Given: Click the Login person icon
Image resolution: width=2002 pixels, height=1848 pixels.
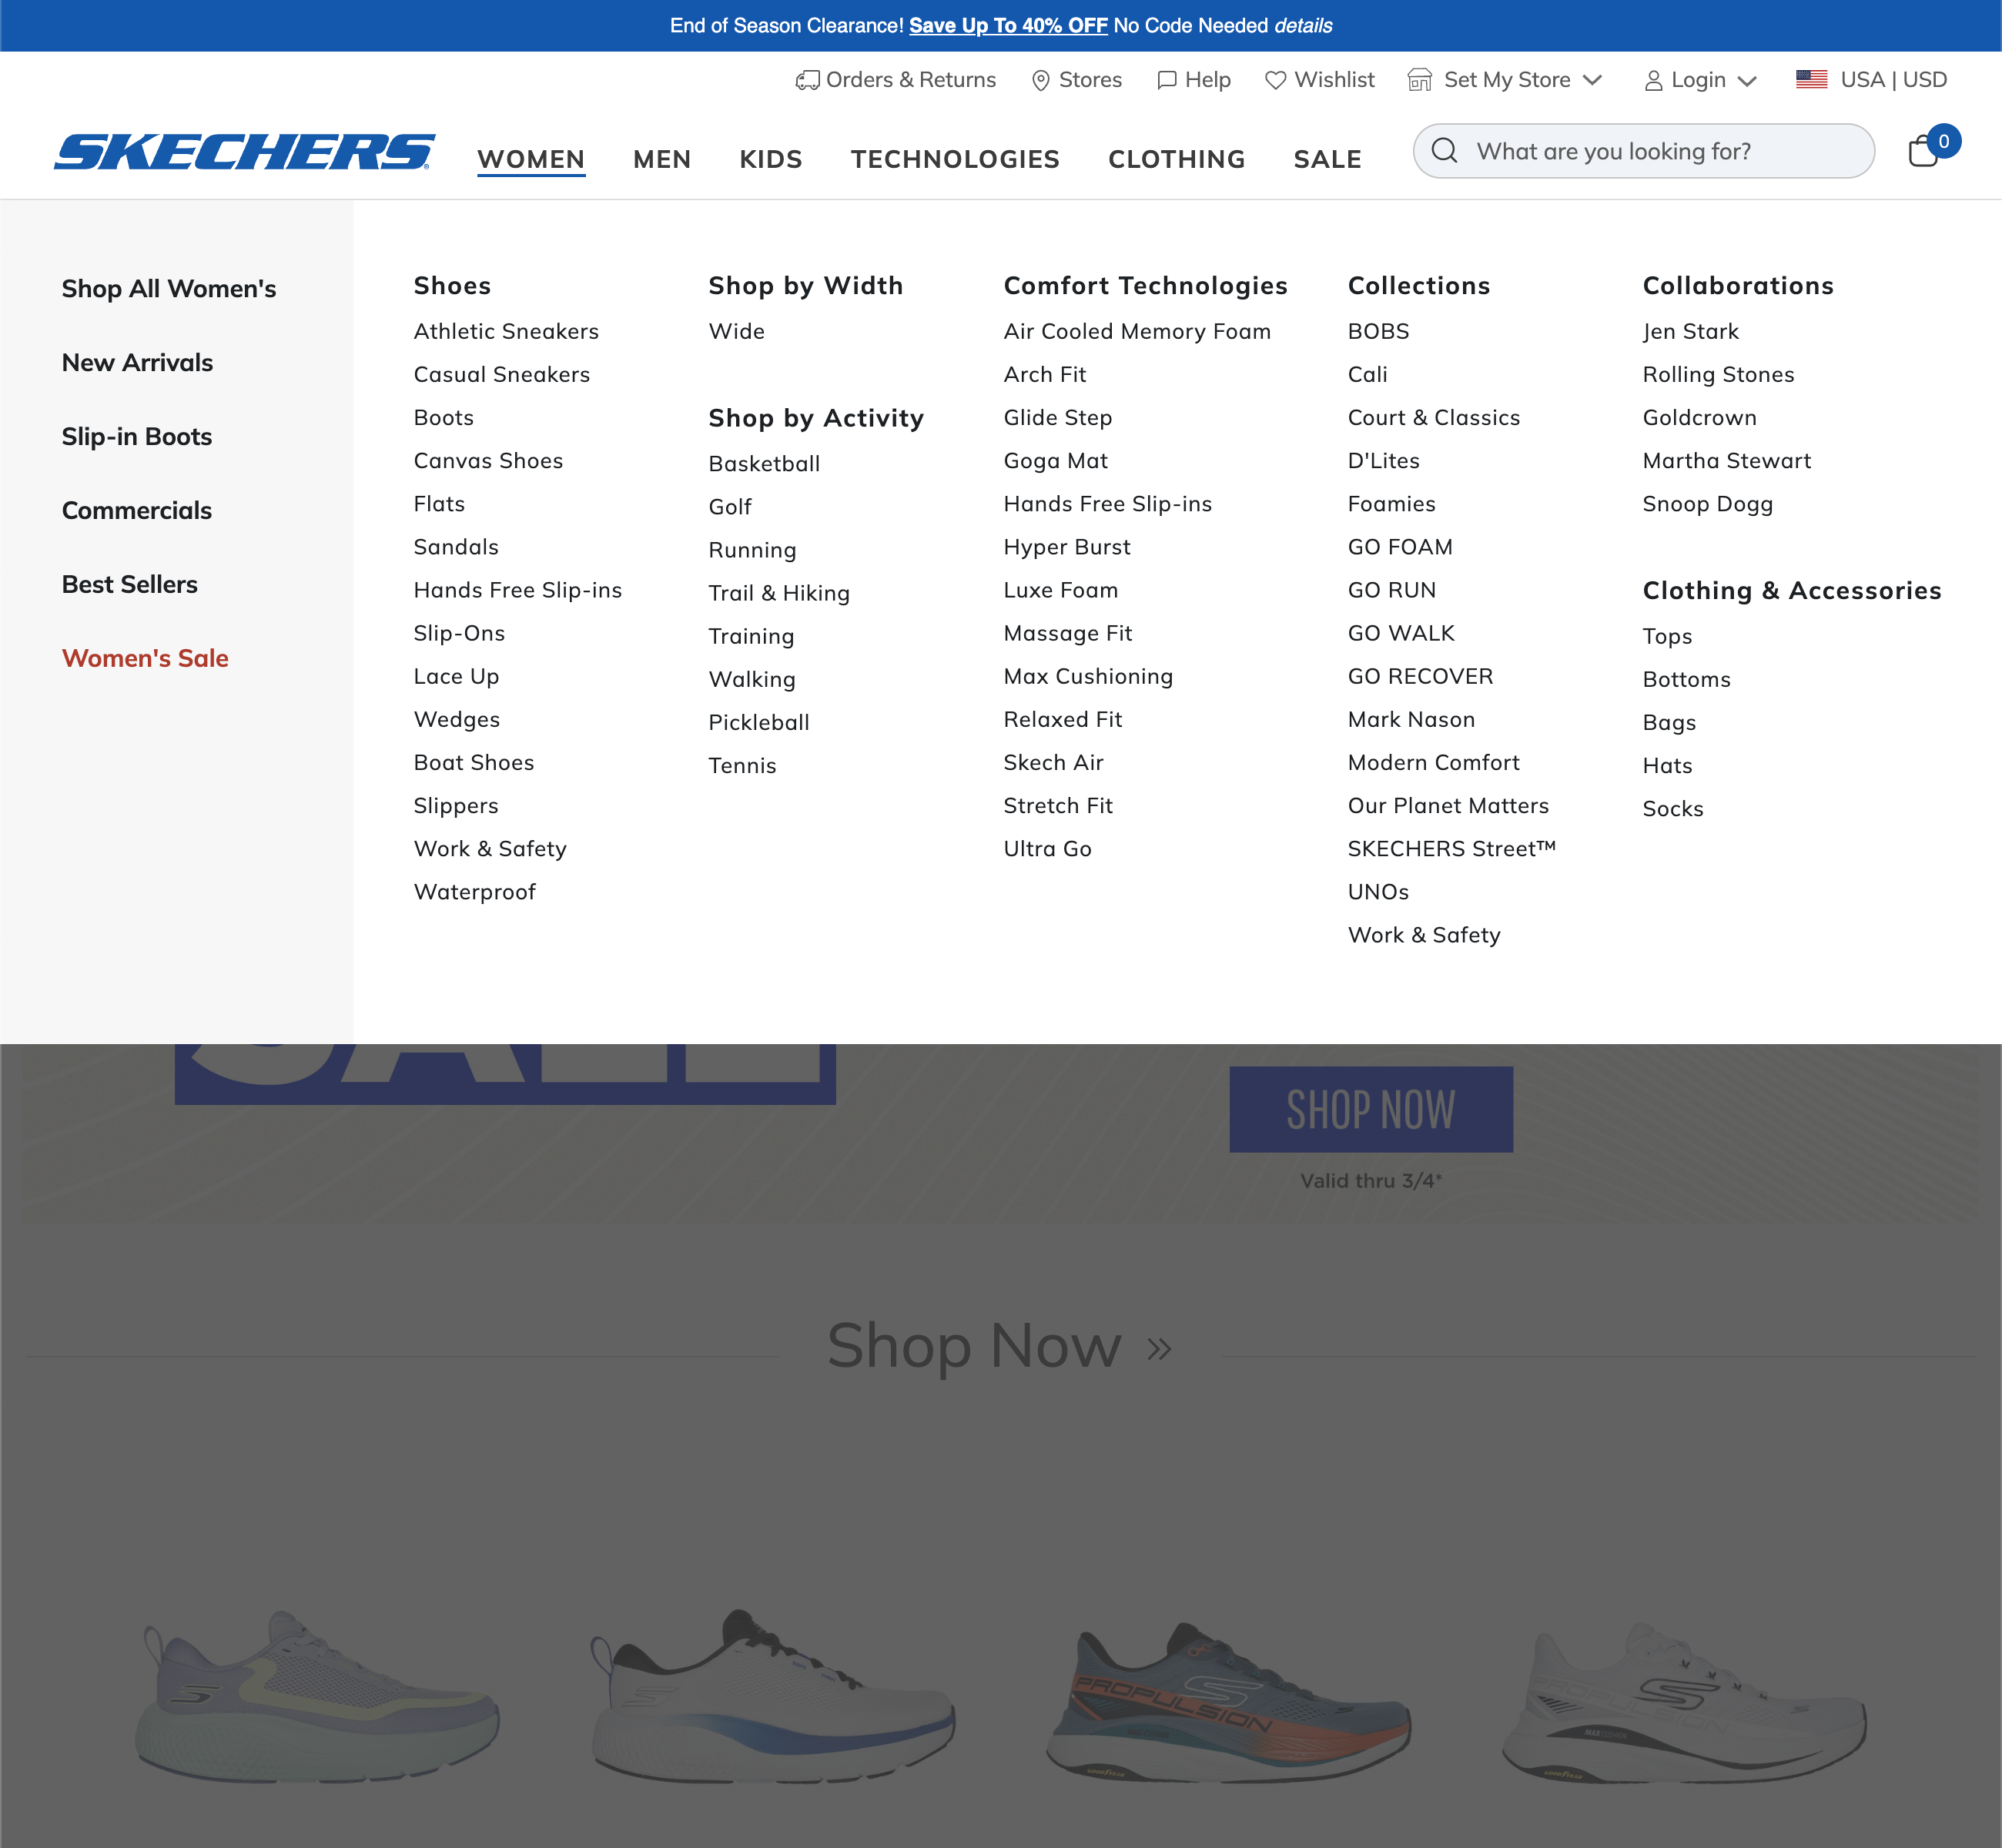Looking at the screenshot, I should tap(1655, 79).
